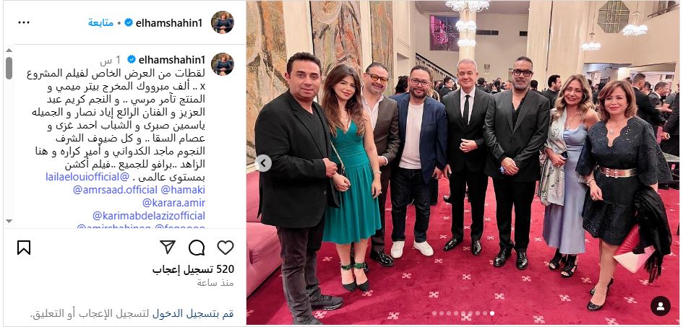The width and height of the screenshot is (683, 327).
Task: View the 520 likes list
Action: point(193,269)
